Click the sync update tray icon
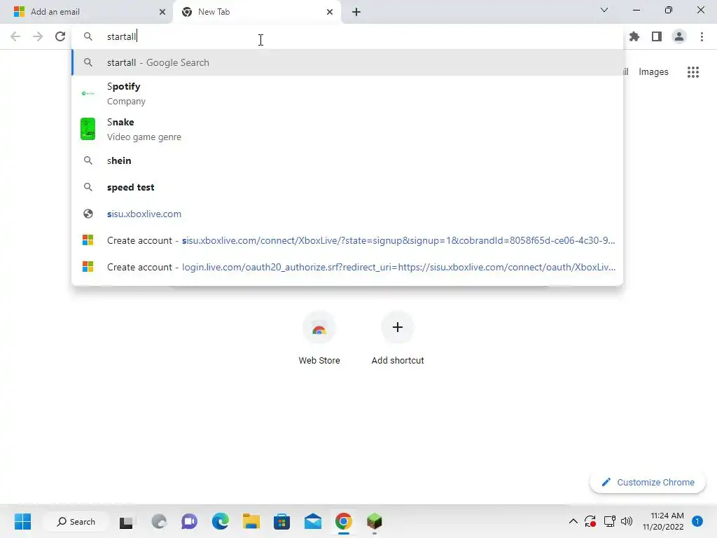 click(x=590, y=521)
